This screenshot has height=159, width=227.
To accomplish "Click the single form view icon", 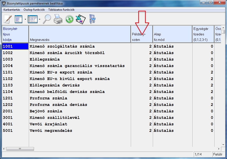I will [18, 19].
